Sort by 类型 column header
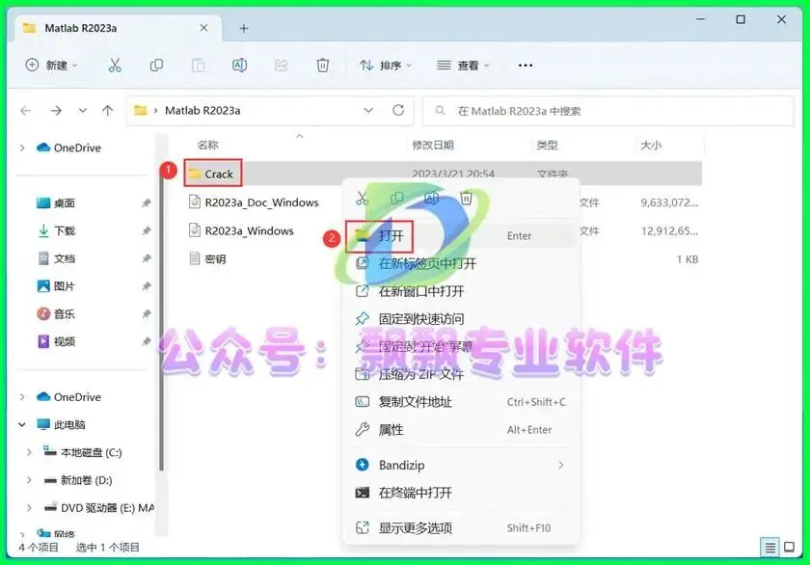This screenshot has height=565, width=810. pyautogui.click(x=547, y=146)
